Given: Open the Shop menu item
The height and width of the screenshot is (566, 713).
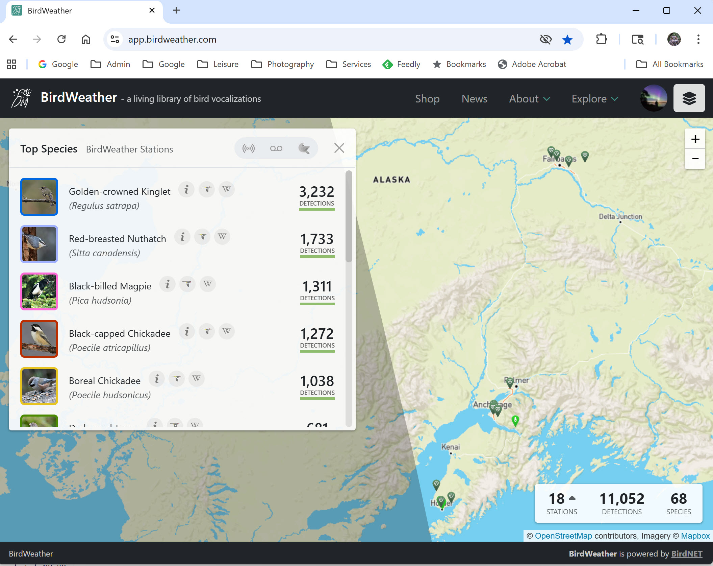Looking at the screenshot, I should (427, 99).
